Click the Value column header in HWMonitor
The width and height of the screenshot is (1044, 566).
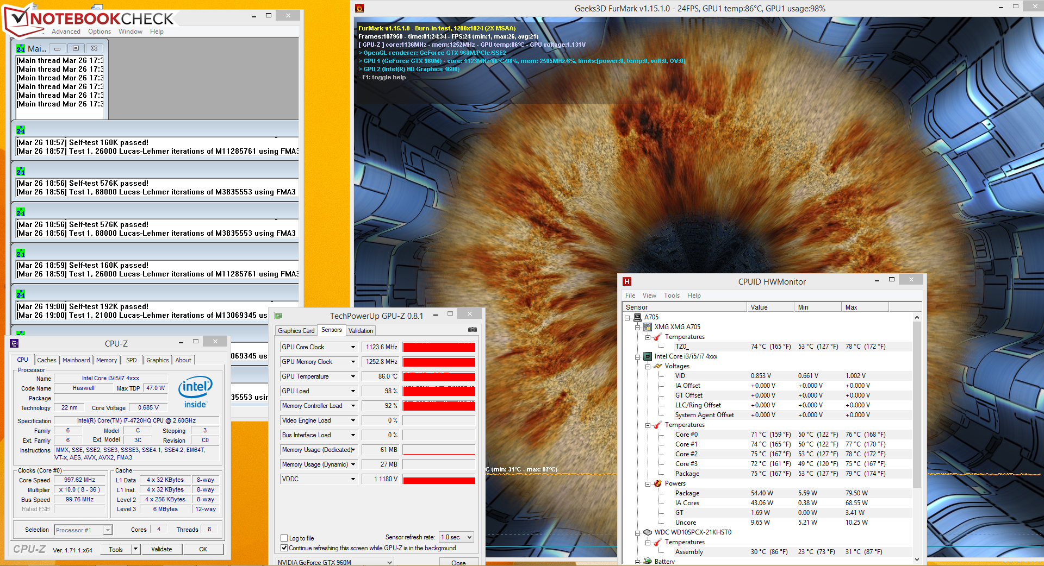coord(770,307)
